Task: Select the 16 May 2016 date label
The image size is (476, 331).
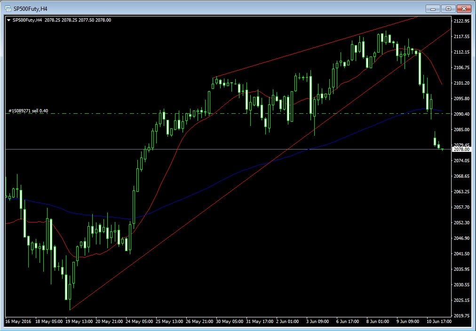Action: (x=18, y=322)
